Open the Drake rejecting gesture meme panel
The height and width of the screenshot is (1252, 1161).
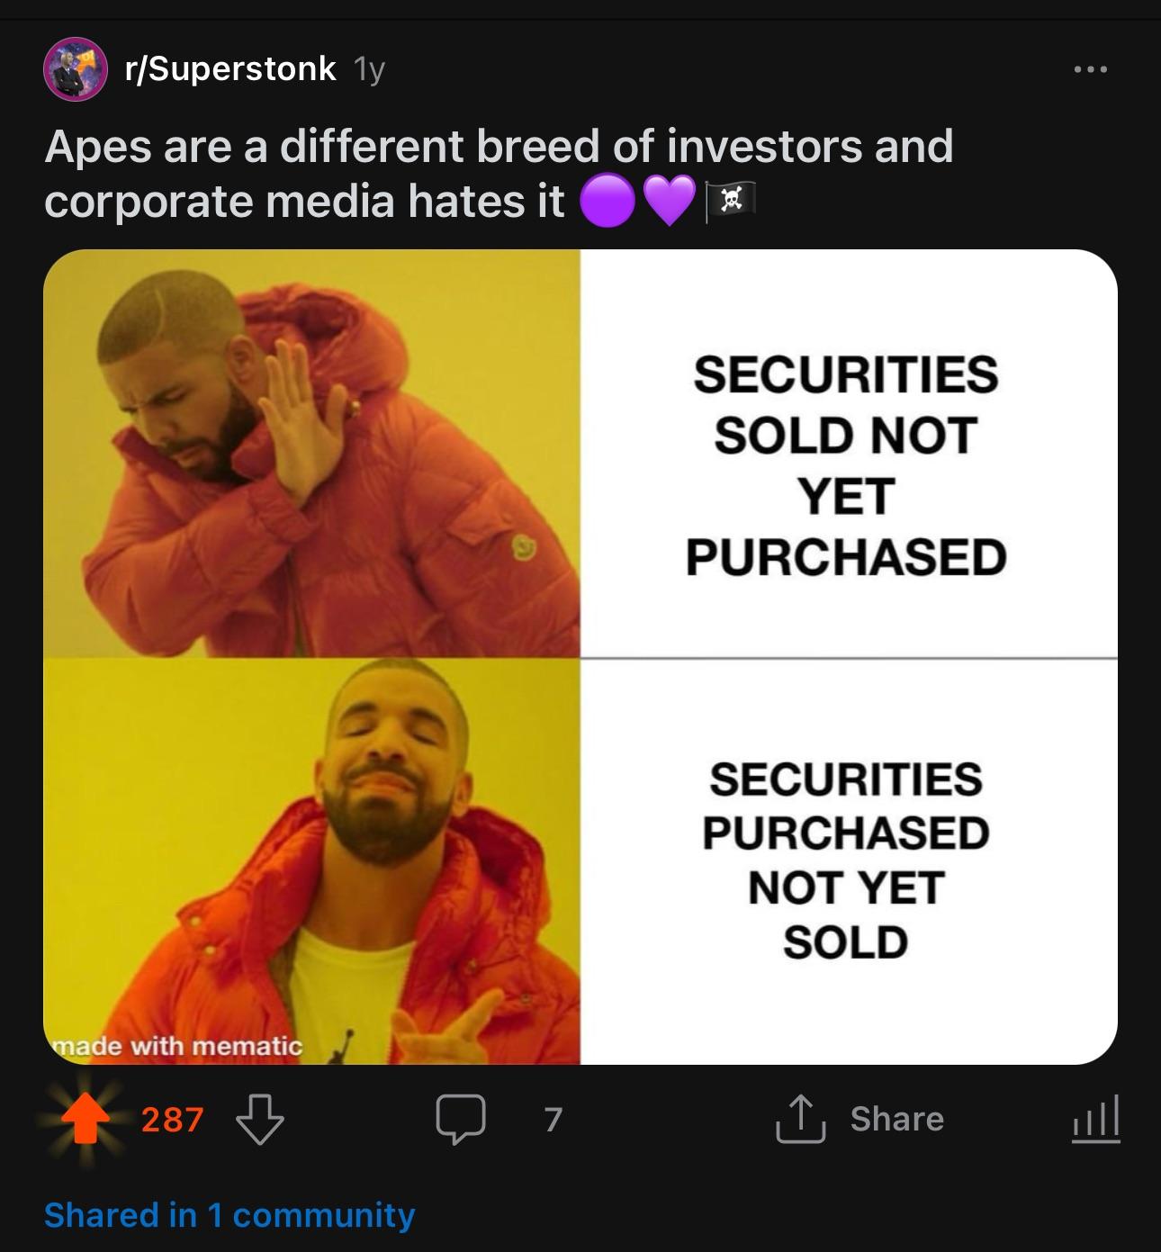tap(311, 454)
